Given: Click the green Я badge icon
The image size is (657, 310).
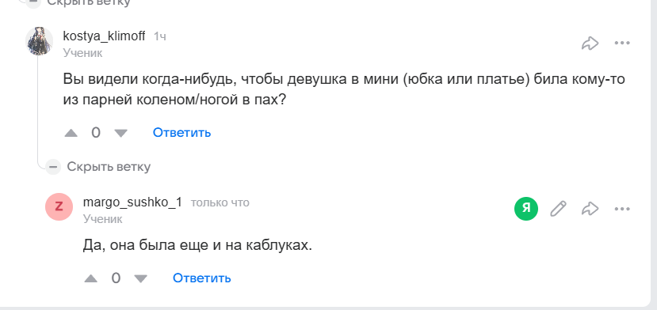Looking at the screenshot, I should click(526, 208).
